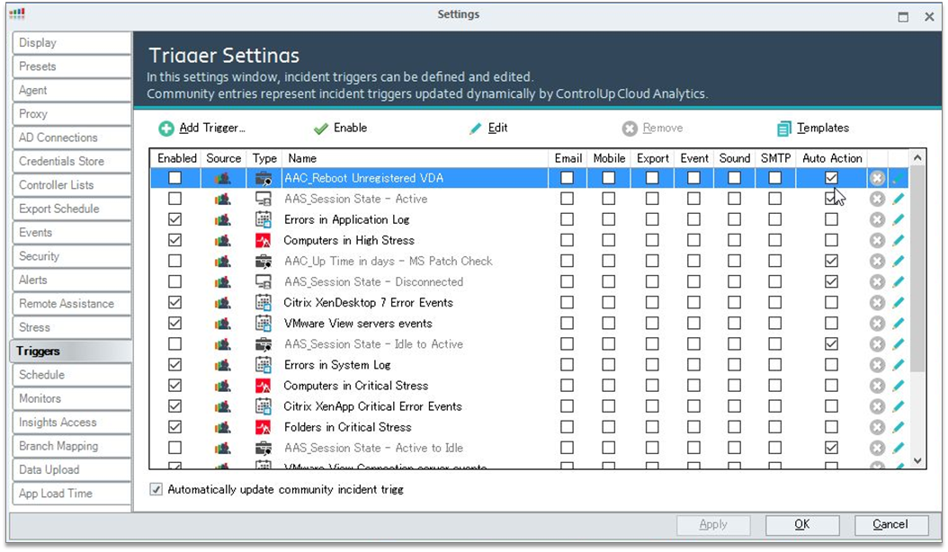Click the Templates document icon
The height and width of the screenshot is (552, 948).
(783, 129)
